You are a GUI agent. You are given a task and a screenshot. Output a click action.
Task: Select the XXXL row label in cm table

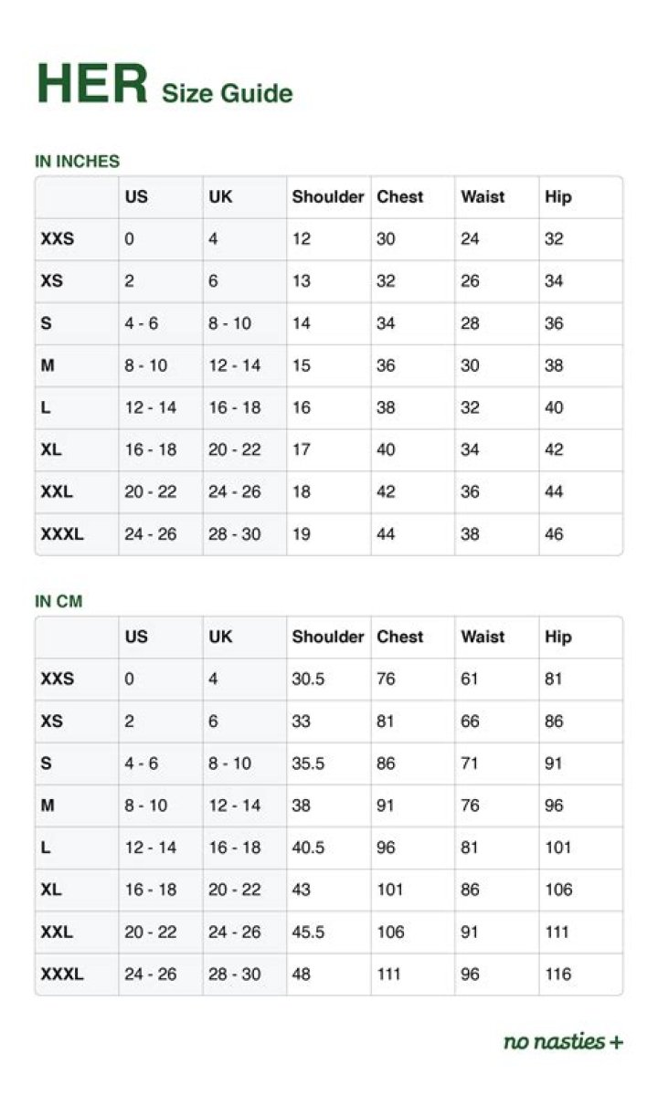[62, 975]
